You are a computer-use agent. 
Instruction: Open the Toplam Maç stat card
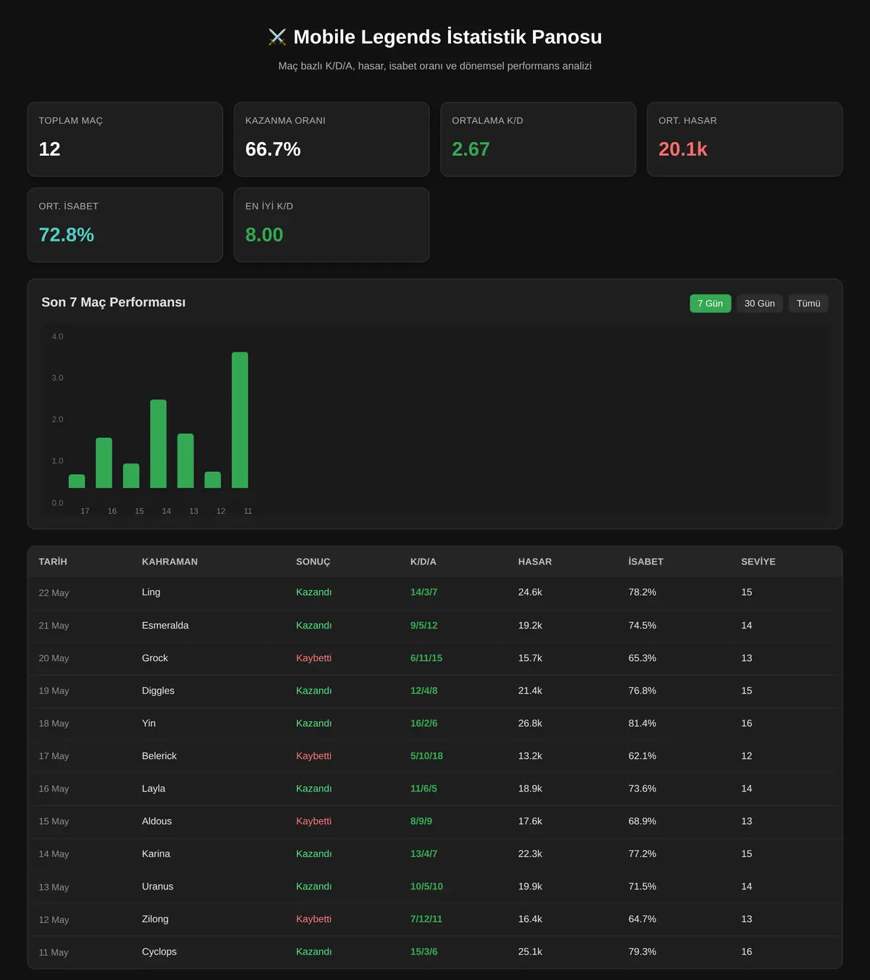[125, 139]
